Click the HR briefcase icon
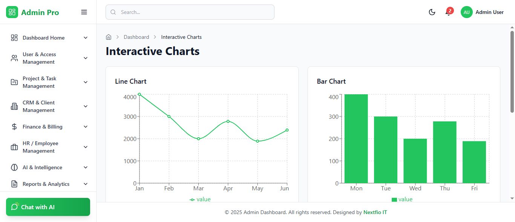Screen dimensions: 515x222 click(x=14, y=147)
